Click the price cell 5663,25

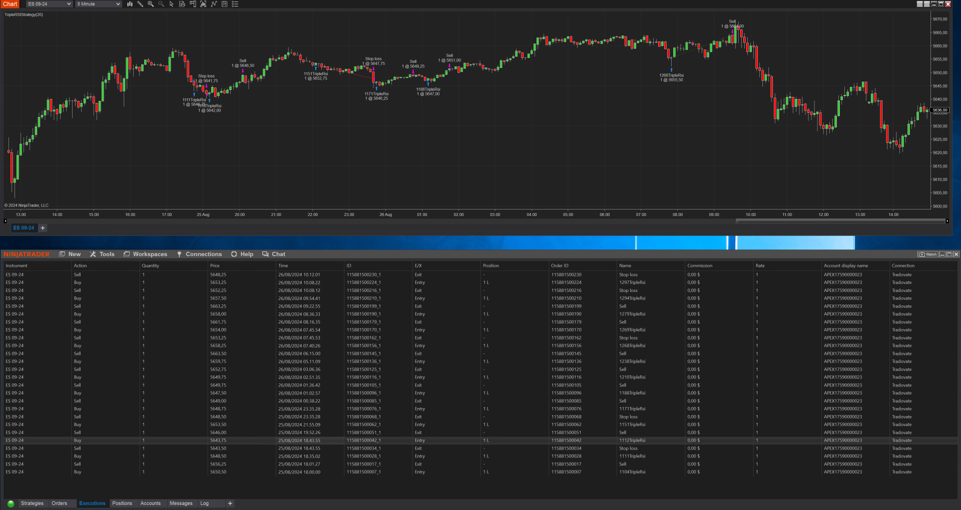[x=218, y=306]
